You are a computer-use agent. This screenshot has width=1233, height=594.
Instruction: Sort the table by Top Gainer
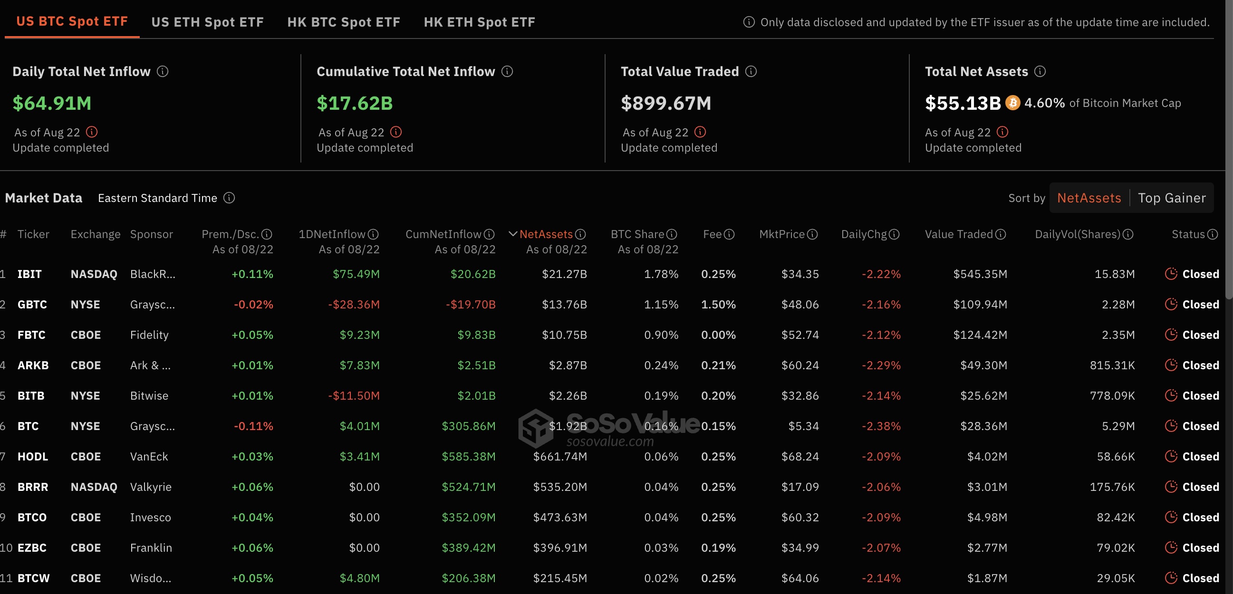coord(1172,198)
